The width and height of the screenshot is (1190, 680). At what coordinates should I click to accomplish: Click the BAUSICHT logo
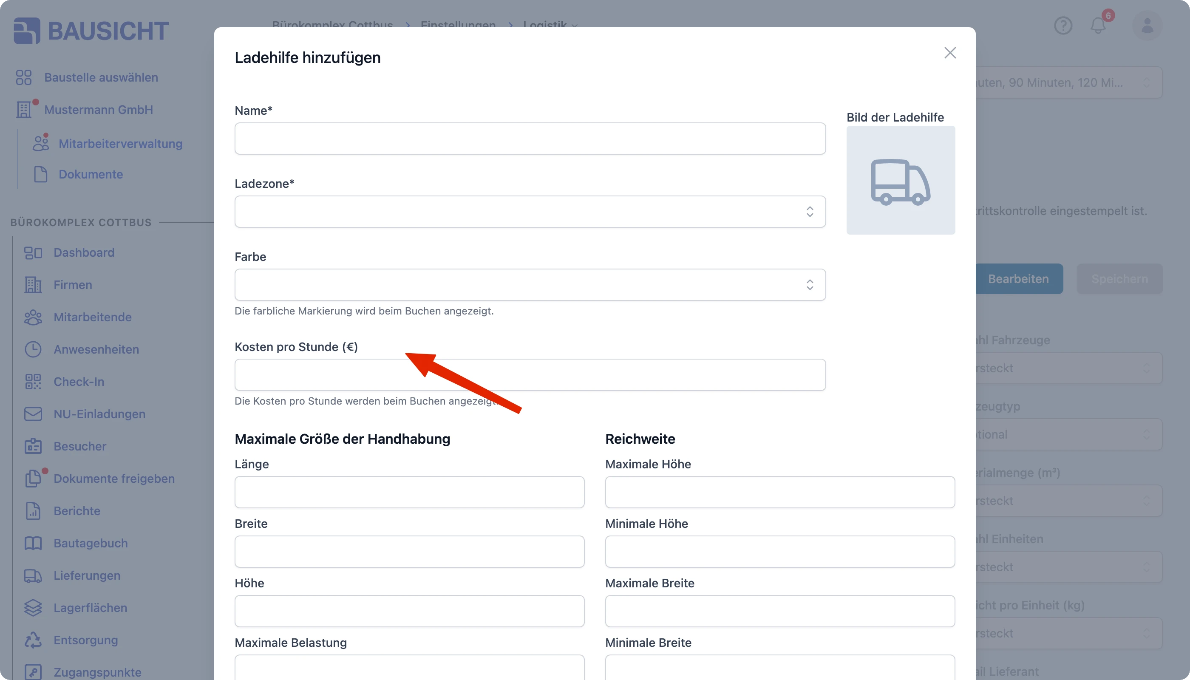[91, 31]
